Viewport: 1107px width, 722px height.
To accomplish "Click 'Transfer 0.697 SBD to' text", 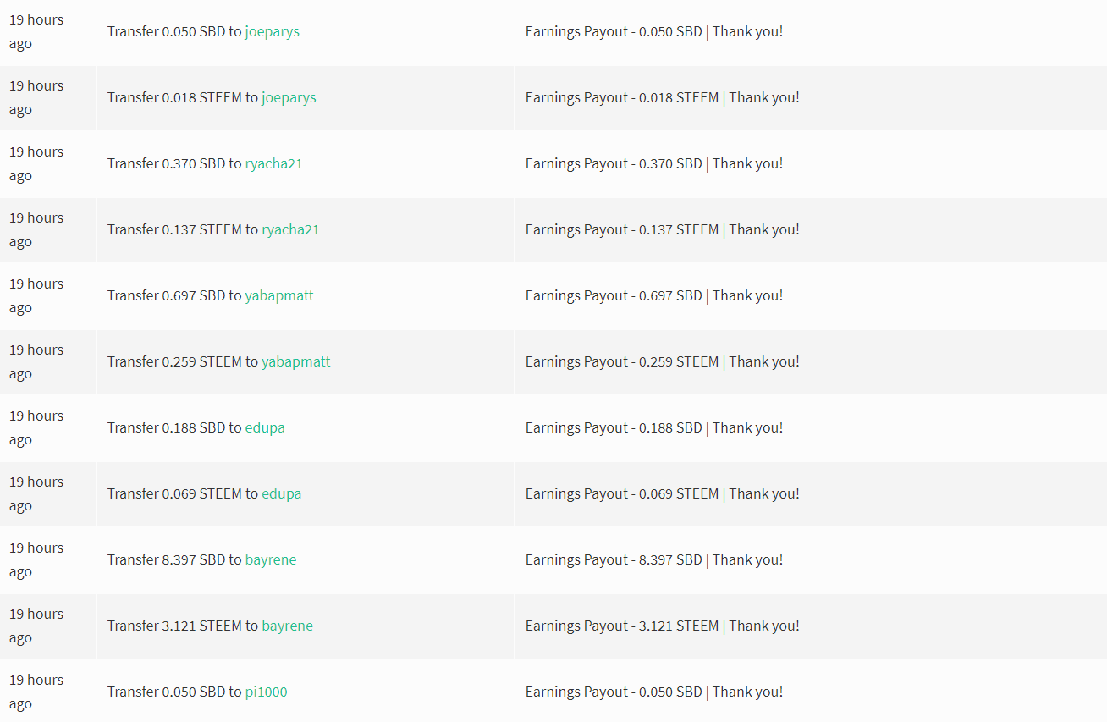I will click(174, 296).
